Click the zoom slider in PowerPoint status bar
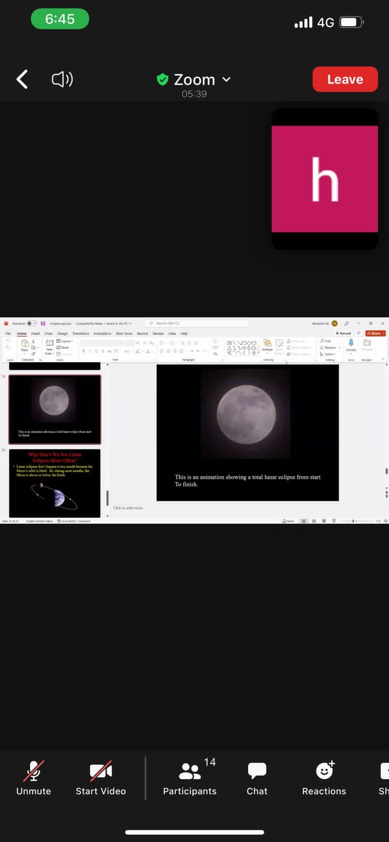 click(x=354, y=521)
